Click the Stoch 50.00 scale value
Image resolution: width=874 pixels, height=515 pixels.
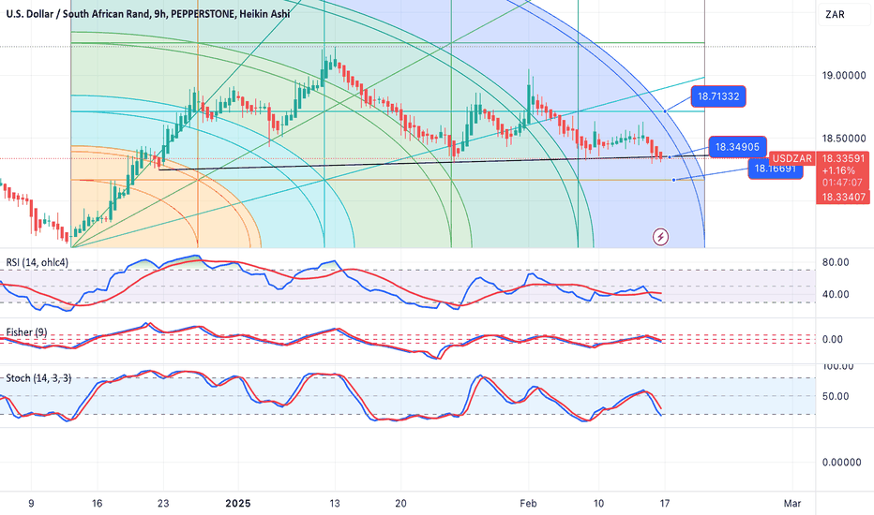(836, 396)
